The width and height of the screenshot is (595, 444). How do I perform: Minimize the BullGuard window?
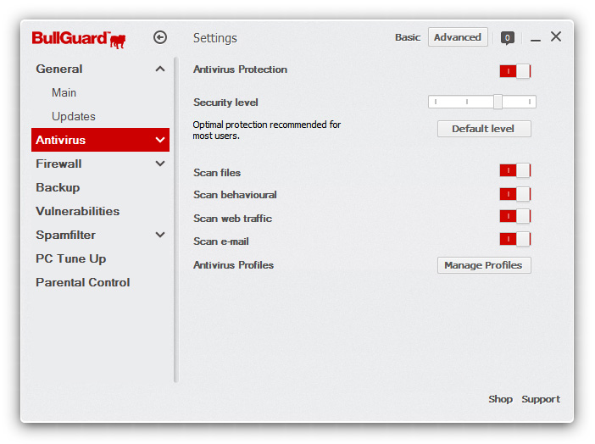click(536, 40)
